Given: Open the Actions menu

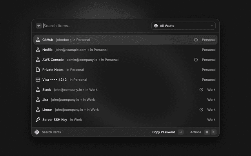Looking at the screenshot, I should coord(196,132).
